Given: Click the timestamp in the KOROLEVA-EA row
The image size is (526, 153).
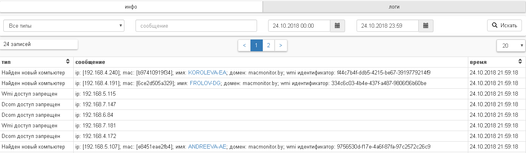Looking at the screenshot, I should click(x=494, y=73).
